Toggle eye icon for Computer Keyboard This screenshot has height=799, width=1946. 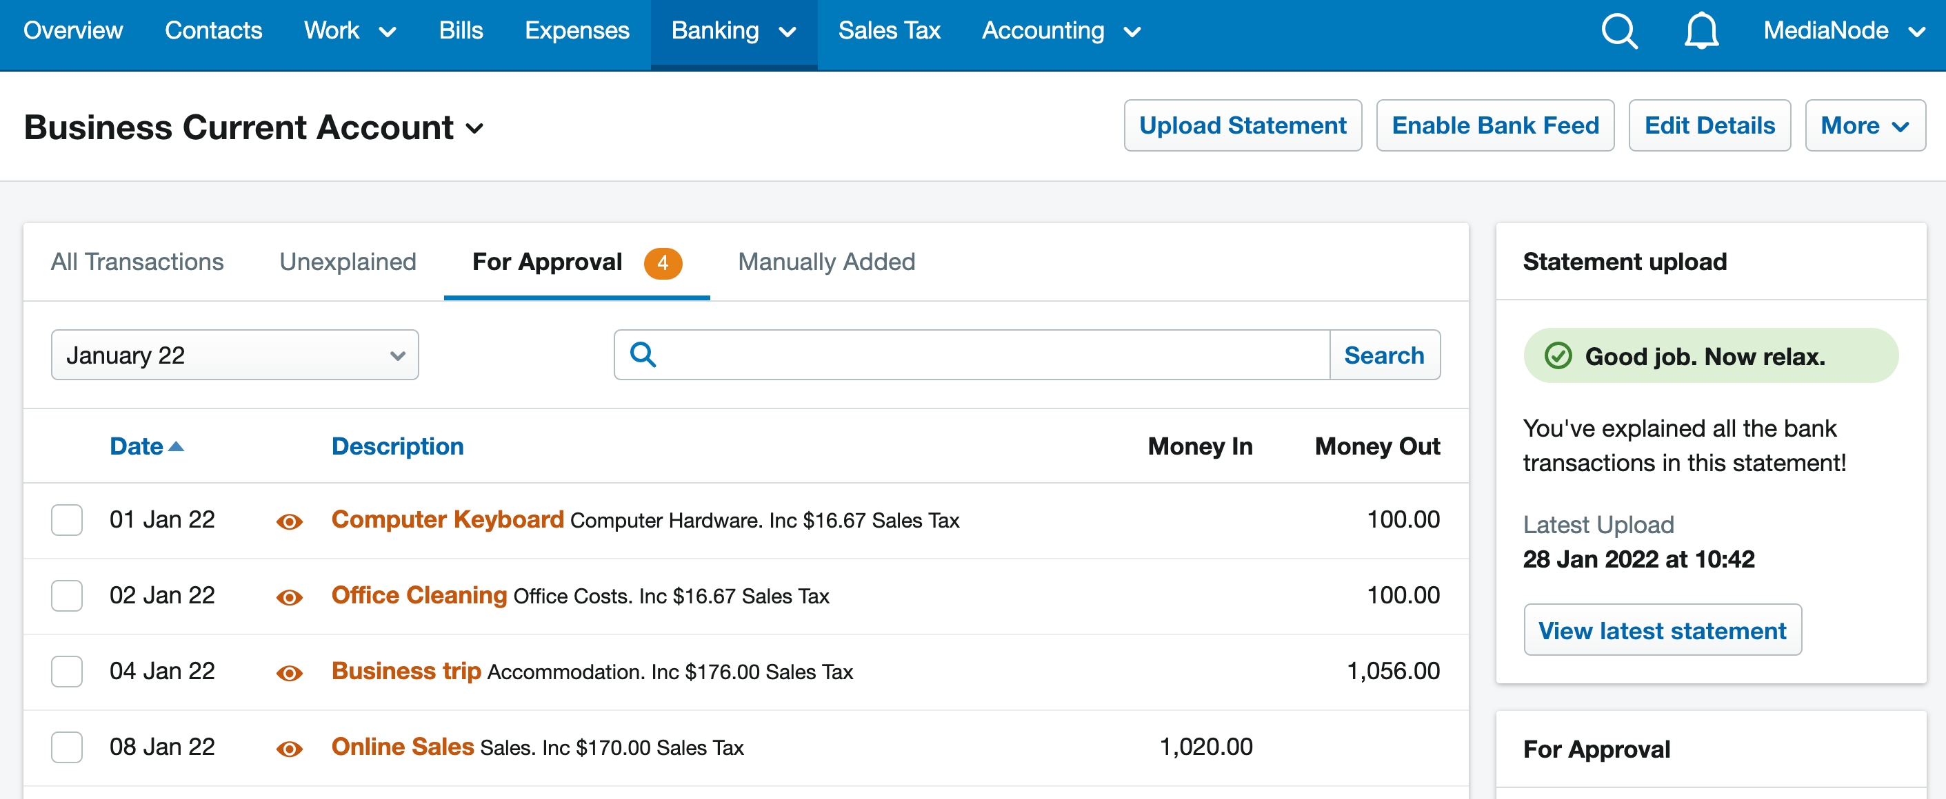coord(290,521)
